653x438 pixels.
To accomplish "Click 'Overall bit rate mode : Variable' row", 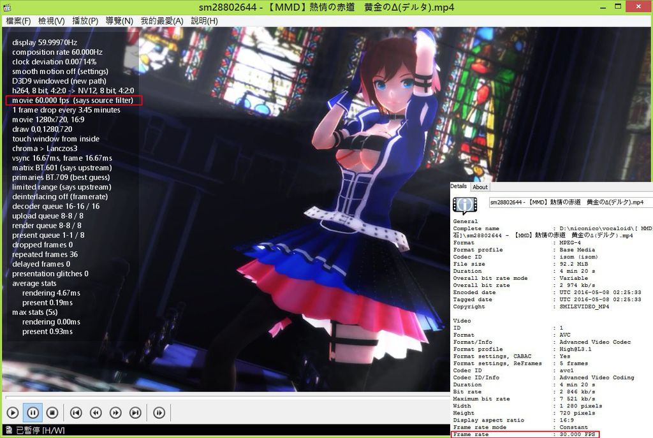I will click(x=520, y=278).
